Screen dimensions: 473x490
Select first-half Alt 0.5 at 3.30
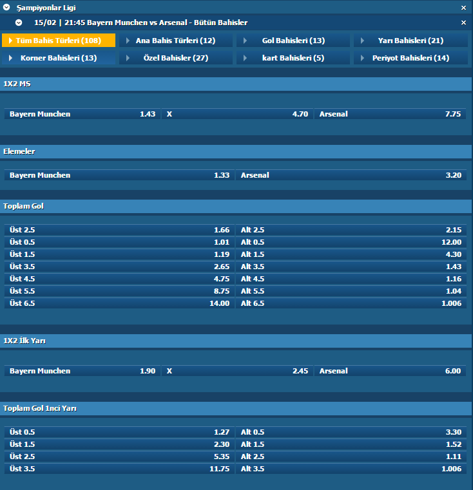coord(351,432)
